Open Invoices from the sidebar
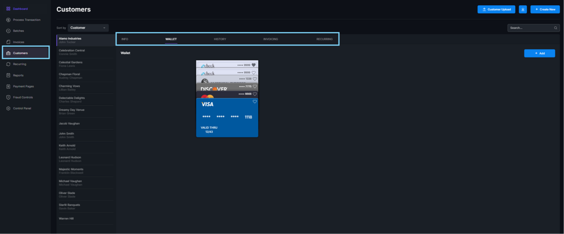 (19, 42)
